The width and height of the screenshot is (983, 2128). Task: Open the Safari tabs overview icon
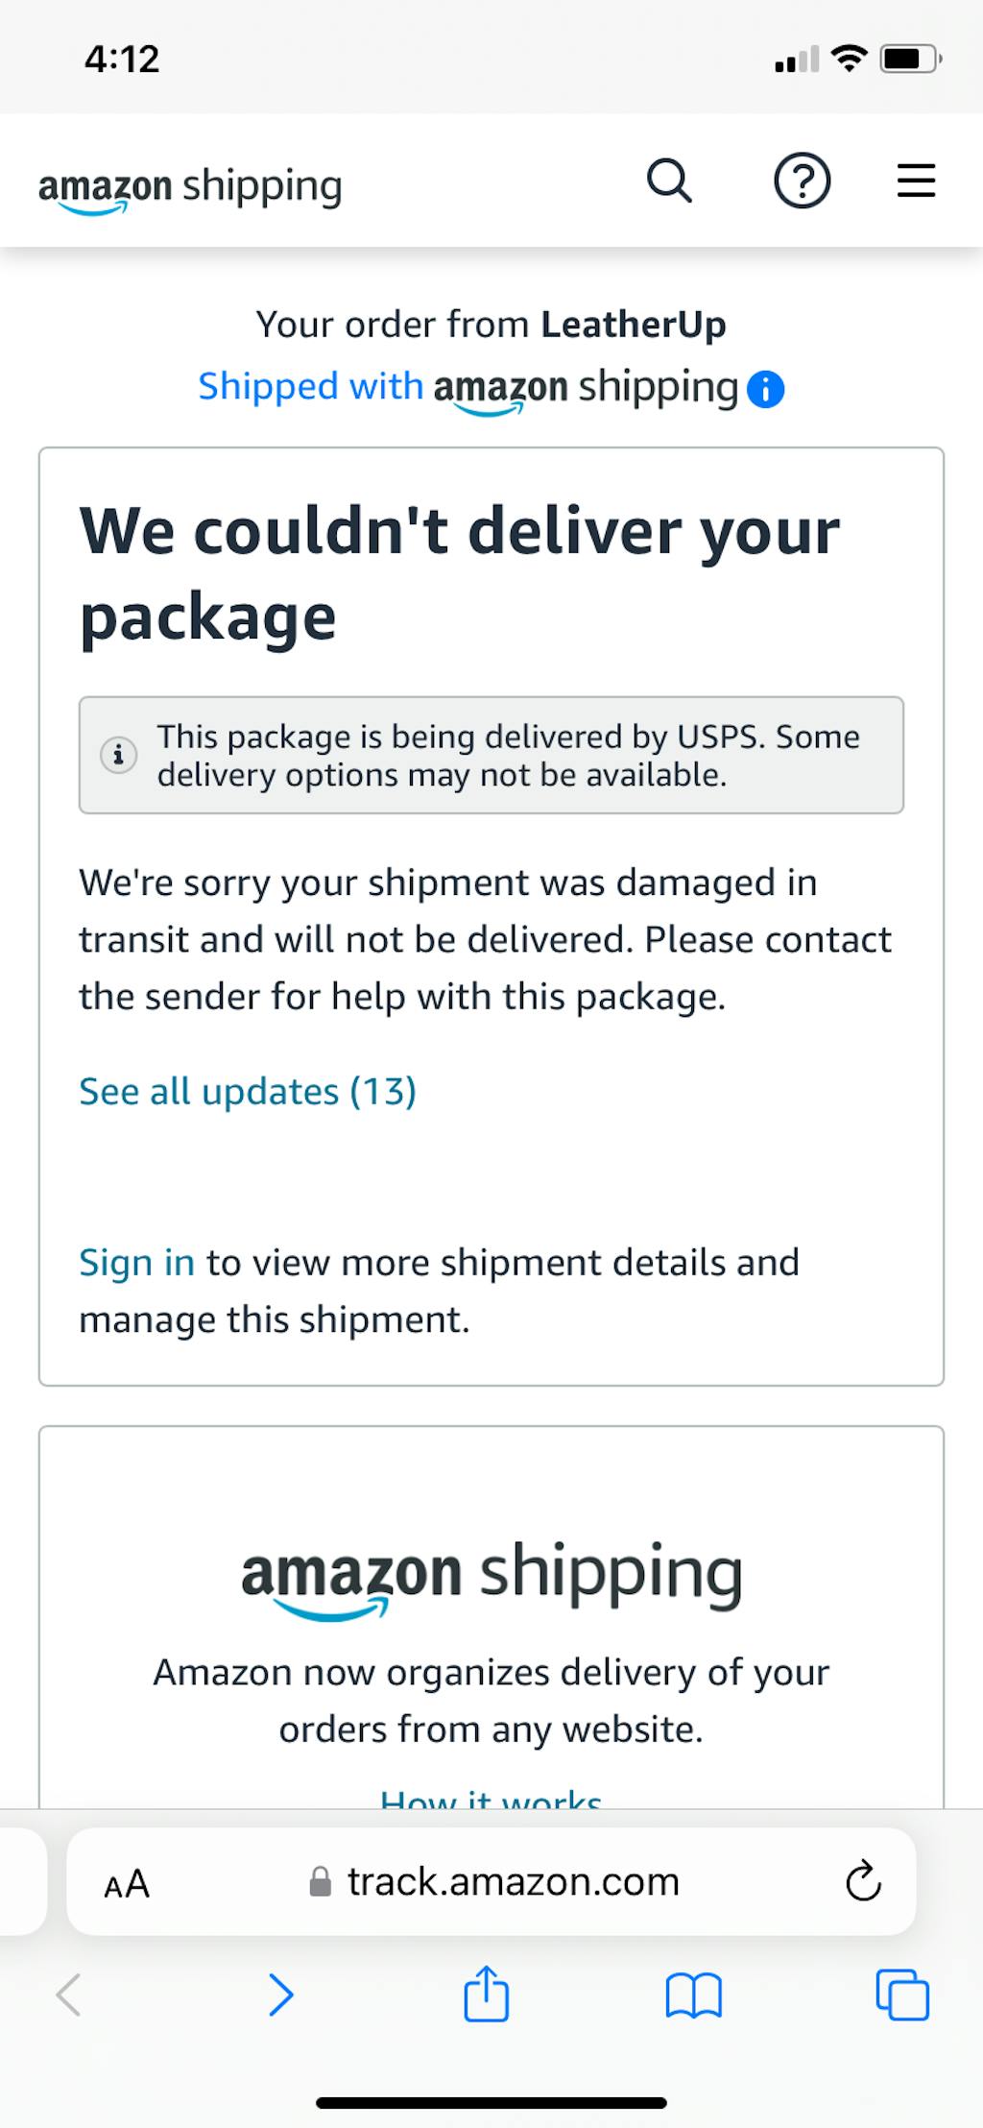902,1995
